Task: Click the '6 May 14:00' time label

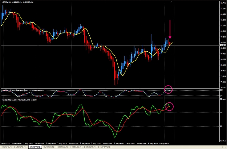Action: point(164,144)
